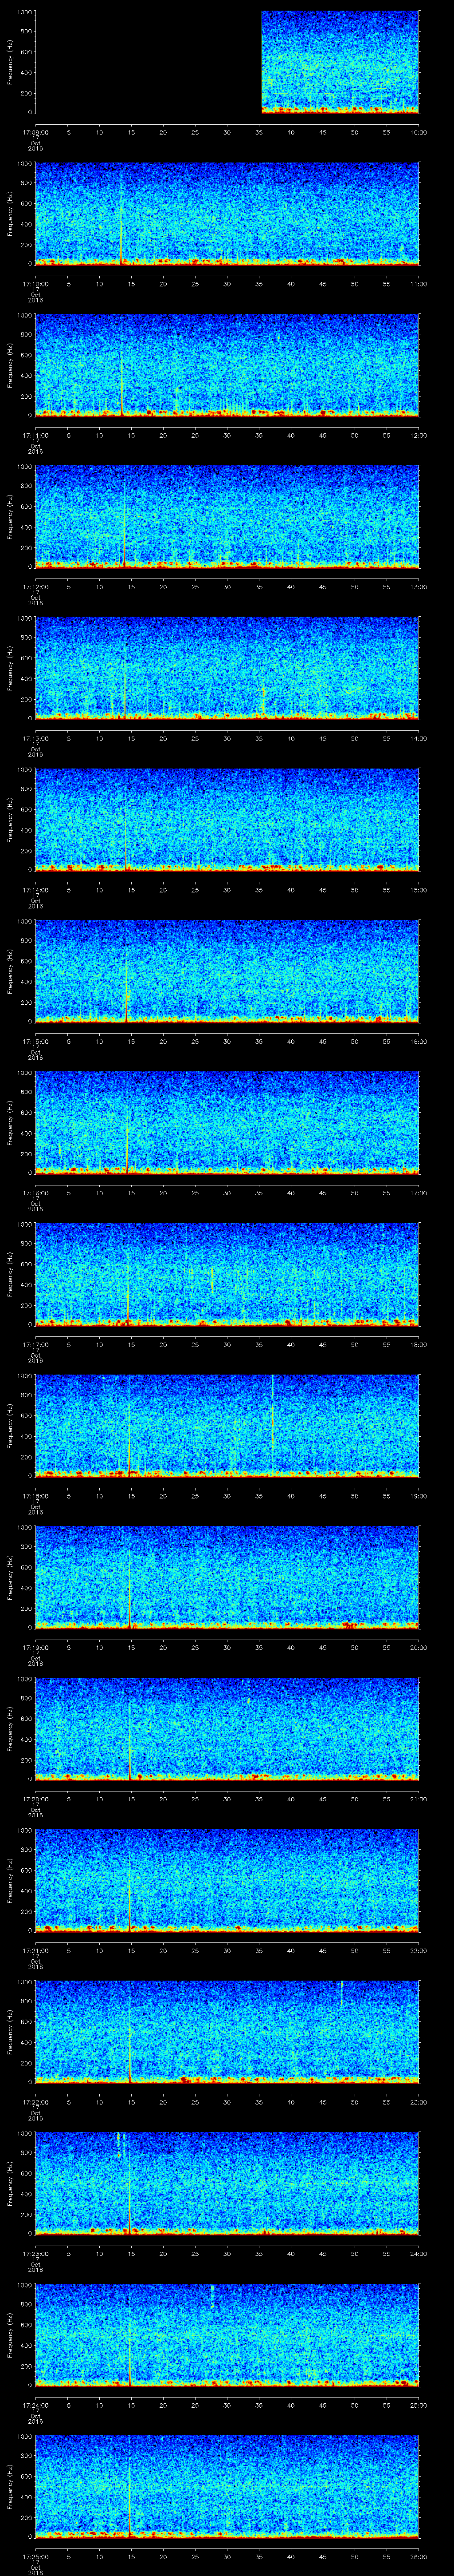Click the 17:16:00 start time label
The image size is (454, 2576).
point(35,1192)
